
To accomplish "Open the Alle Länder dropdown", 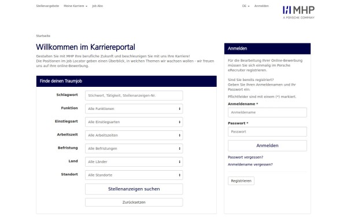I will point(134,162).
